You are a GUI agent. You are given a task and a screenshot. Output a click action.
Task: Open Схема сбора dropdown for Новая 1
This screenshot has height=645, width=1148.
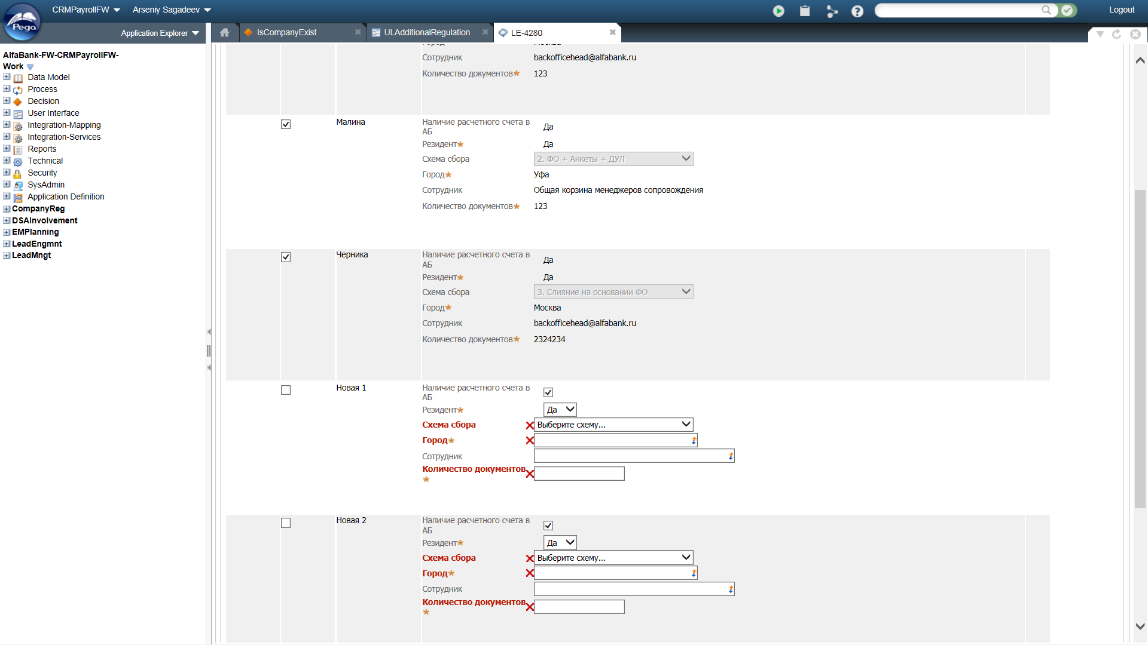coord(613,425)
